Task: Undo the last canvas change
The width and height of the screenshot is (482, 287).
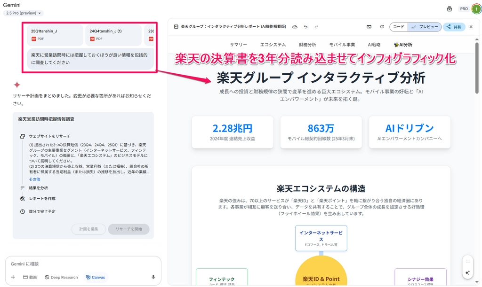Action: (305, 27)
